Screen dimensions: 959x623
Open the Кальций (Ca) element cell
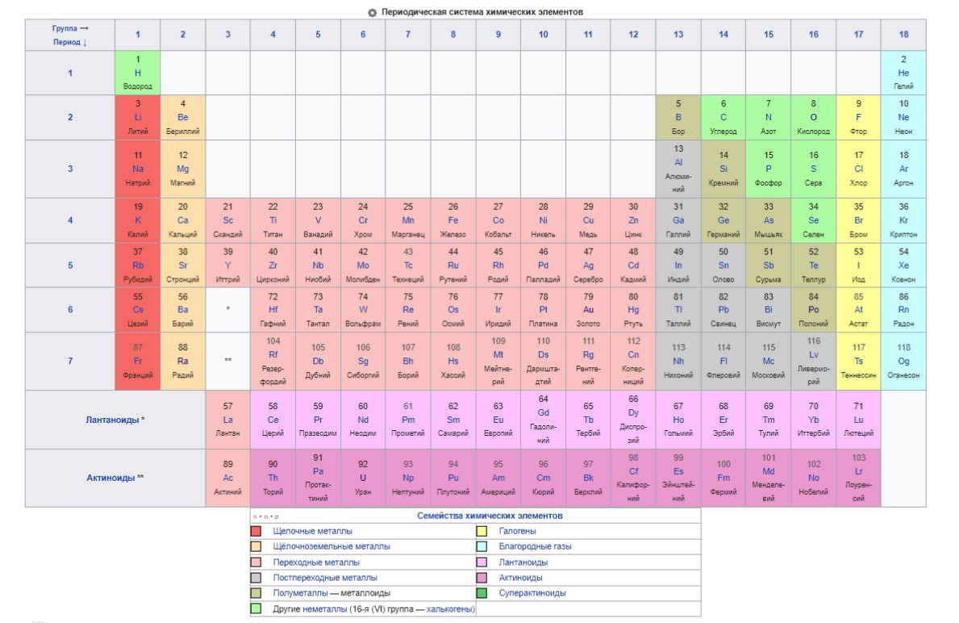[x=183, y=220]
